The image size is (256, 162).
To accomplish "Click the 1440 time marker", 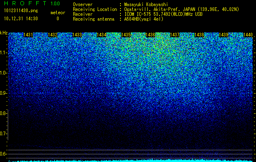I will point(248,35).
